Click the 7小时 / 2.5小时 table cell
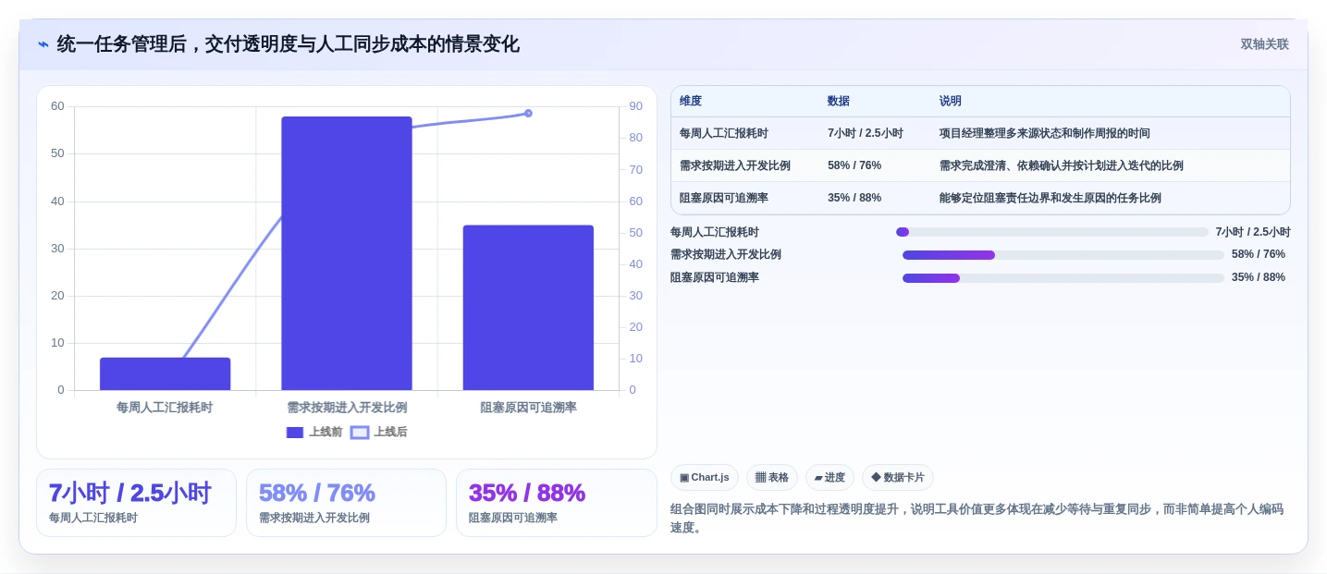 point(866,133)
